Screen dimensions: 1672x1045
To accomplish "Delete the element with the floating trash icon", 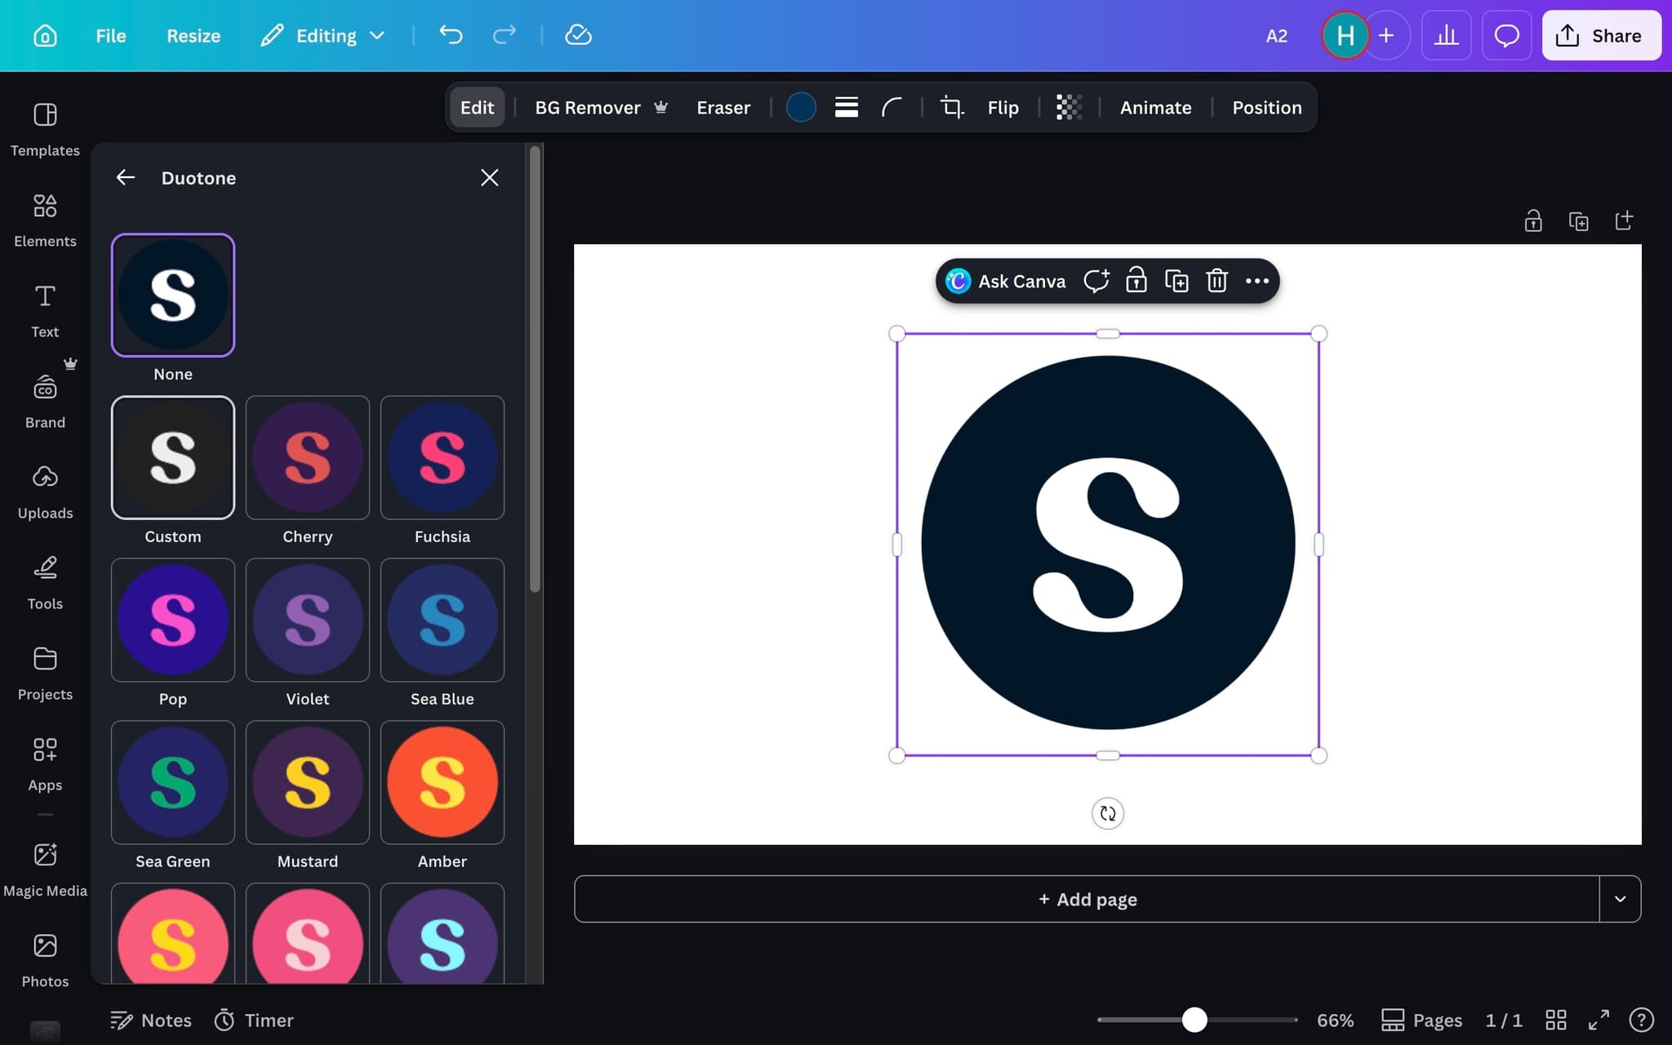I will pyautogui.click(x=1216, y=281).
